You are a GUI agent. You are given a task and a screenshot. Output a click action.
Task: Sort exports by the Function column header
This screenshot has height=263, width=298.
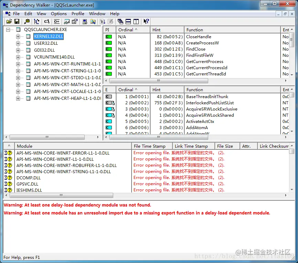click(x=232, y=90)
